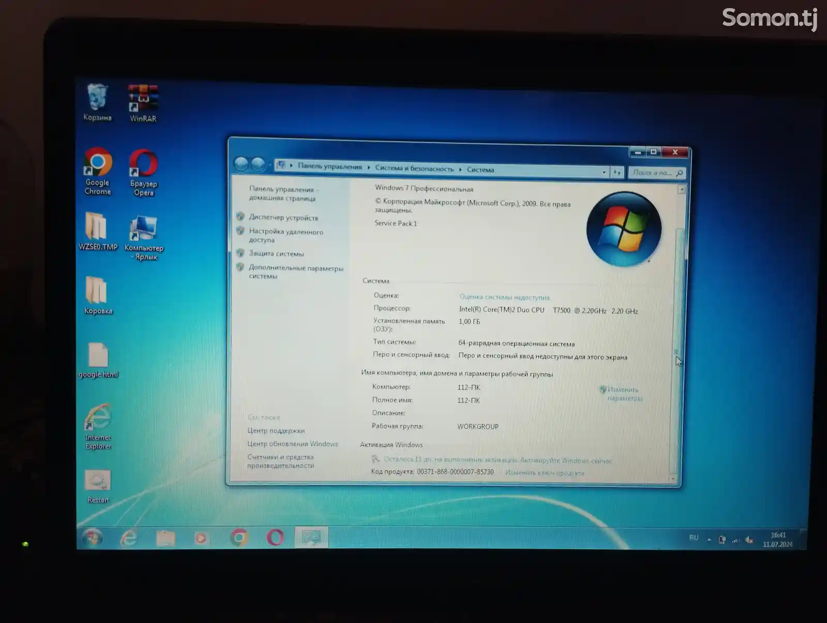Click the scrollbar up arrow
This screenshot has height=623, width=827.
(682, 190)
